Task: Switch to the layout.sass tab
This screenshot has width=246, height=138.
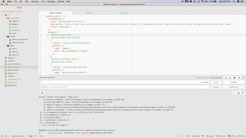Action: coord(123,13)
